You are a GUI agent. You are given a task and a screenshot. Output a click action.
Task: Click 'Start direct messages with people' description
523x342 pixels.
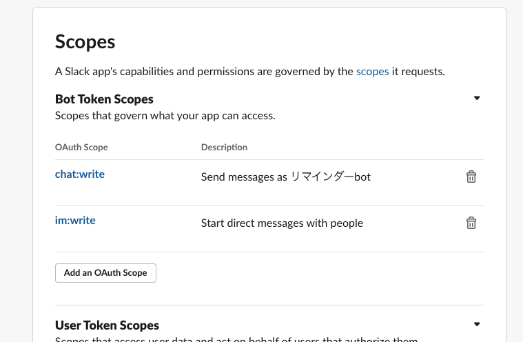coord(282,223)
